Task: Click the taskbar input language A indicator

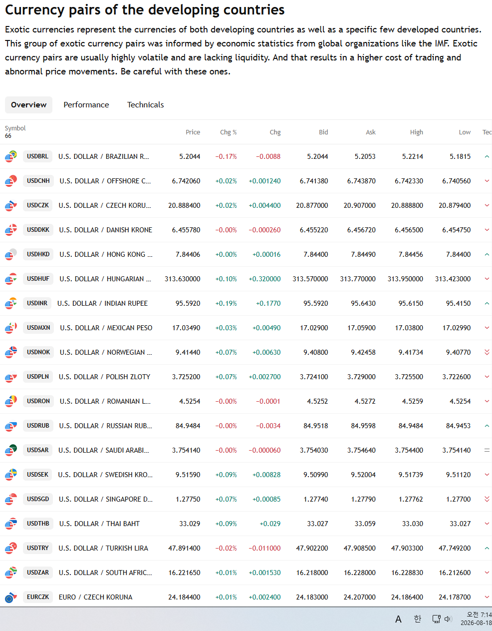Action: [x=398, y=619]
